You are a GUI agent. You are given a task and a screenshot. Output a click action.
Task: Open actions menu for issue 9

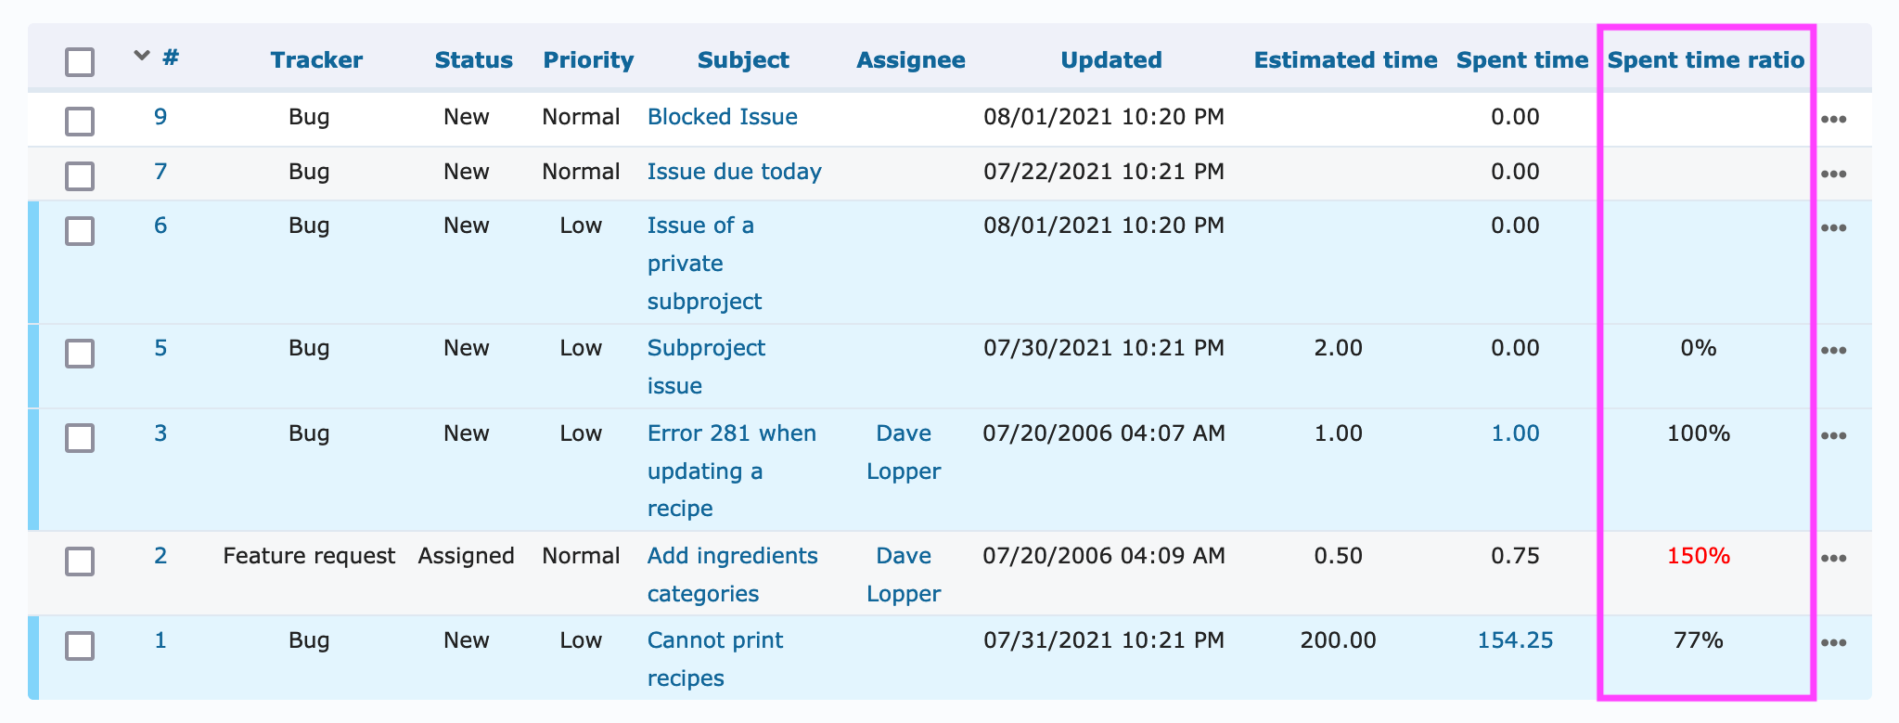pos(1833,120)
